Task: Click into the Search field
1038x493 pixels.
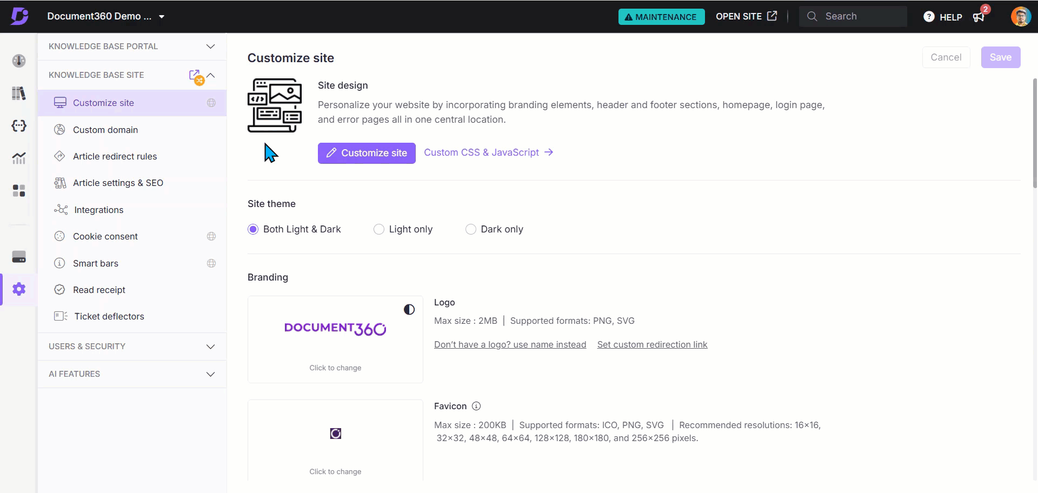Action: click(x=853, y=16)
